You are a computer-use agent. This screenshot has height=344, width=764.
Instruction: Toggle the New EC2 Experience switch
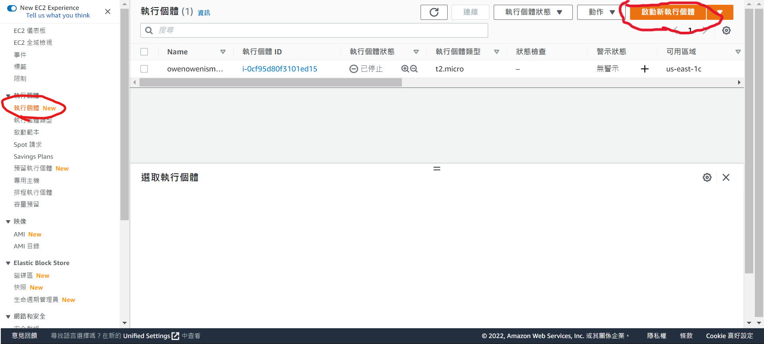(12, 8)
